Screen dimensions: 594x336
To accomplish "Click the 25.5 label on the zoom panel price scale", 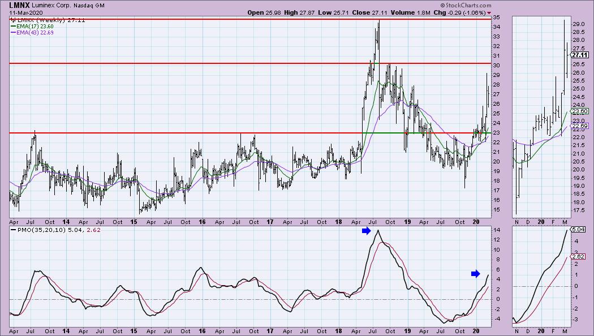I will [x=578, y=81].
